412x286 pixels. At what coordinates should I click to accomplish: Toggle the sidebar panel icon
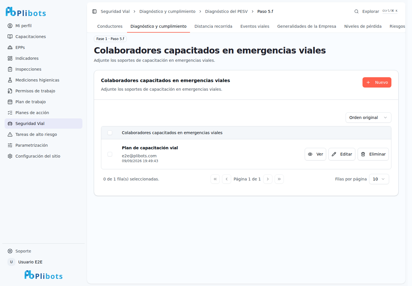[x=94, y=11]
